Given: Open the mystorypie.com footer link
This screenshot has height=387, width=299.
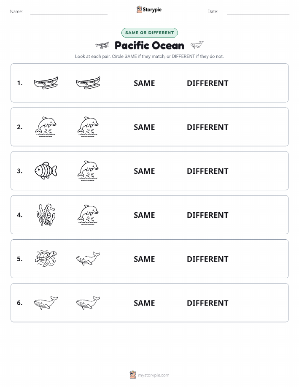Looking at the screenshot, I should 154,375.
